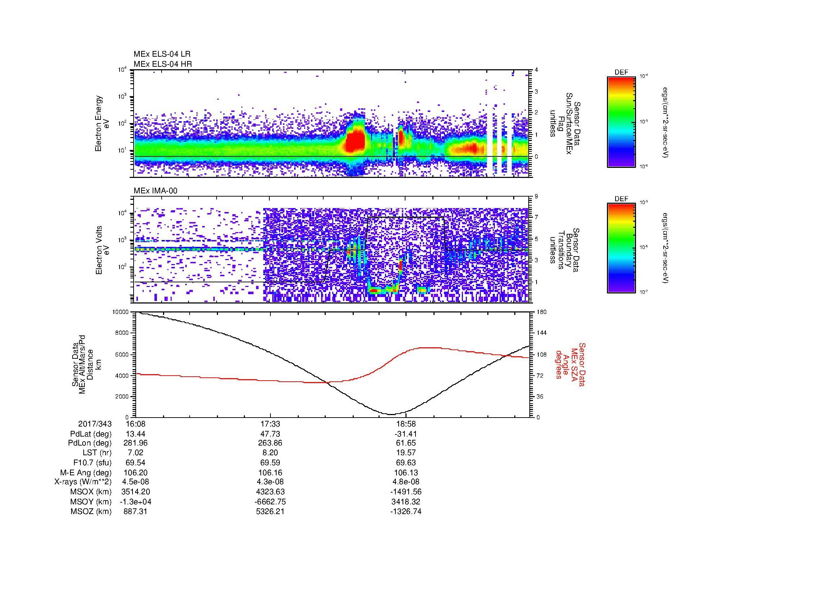Click the MSOY value -1.3e+04
Image resolution: width=840 pixels, height=593 pixels.
tap(136, 502)
